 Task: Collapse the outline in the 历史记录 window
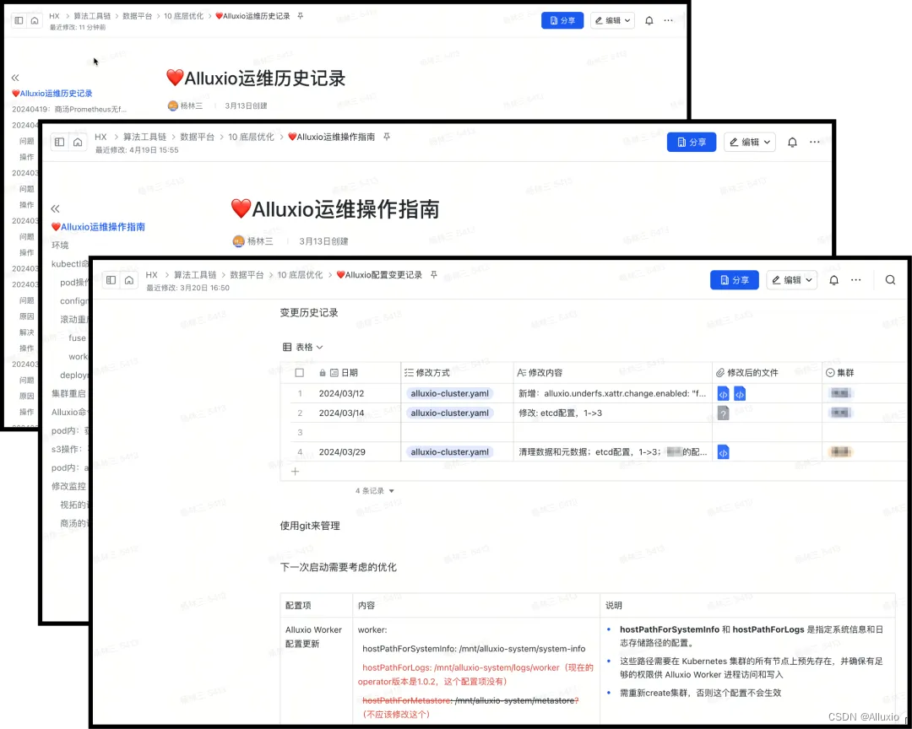(x=15, y=78)
